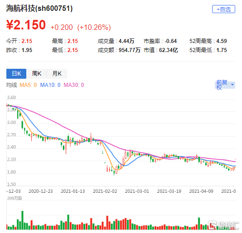Click the 3.00 price axis label

pos(11,123)
